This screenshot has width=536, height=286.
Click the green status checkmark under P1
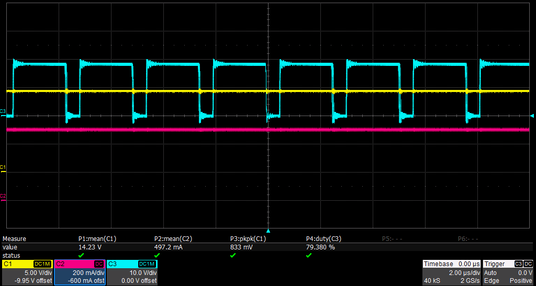81,255
